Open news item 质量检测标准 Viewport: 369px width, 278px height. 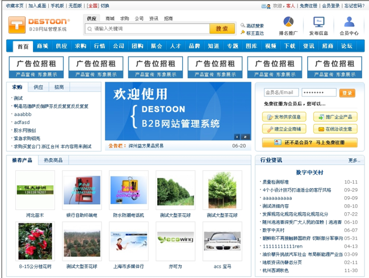click(x=275, y=182)
